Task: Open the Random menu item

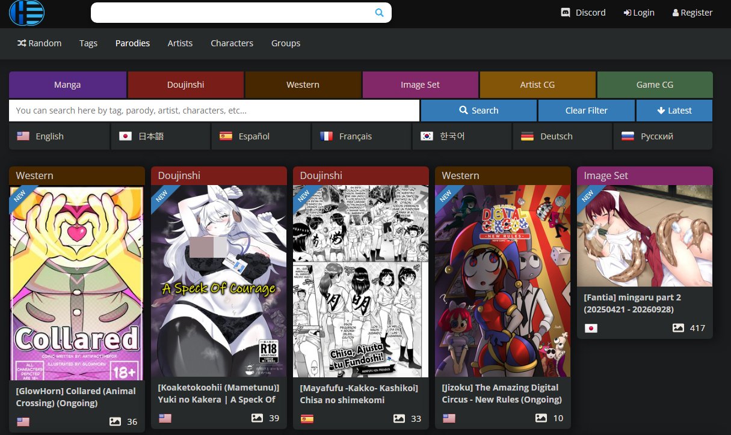Action: pyautogui.click(x=40, y=43)
